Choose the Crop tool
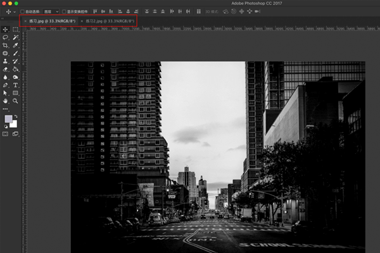Viewport: 380px width, 253px height. tap(6, 46)
